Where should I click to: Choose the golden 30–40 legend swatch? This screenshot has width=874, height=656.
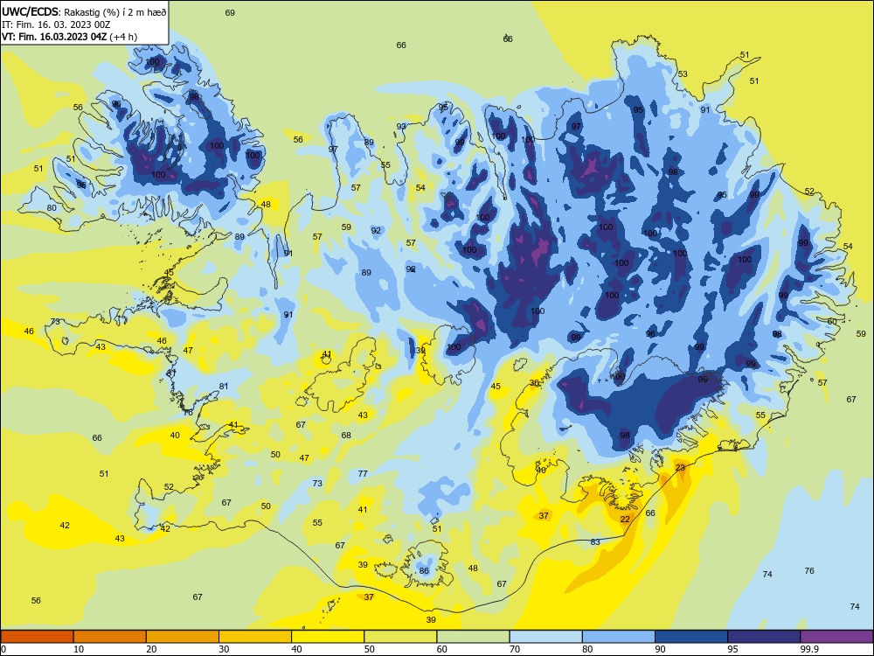tap(255, 637)
